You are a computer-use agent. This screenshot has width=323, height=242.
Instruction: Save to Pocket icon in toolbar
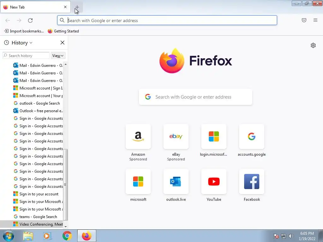pos(304,20)
